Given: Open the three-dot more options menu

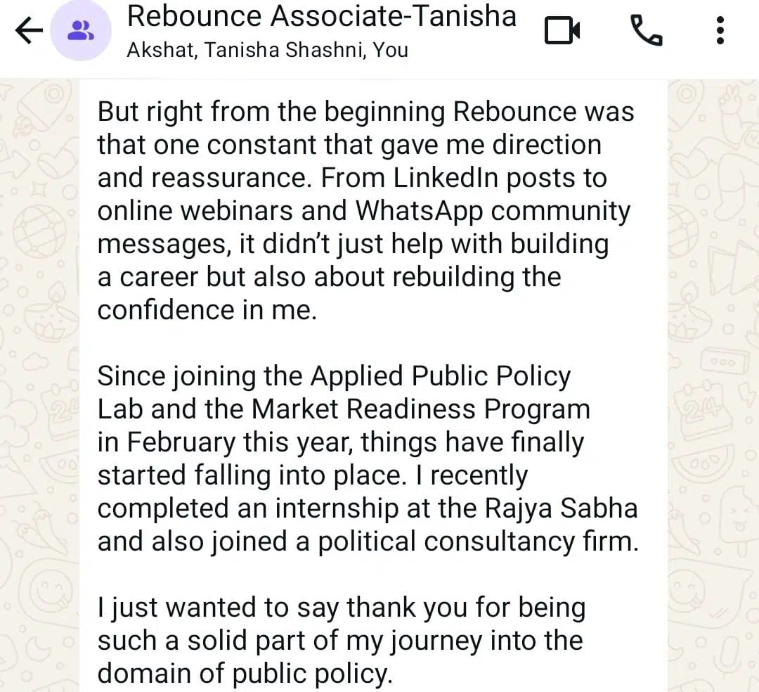Looking at the screenshot, I should (x=720, y=30).
